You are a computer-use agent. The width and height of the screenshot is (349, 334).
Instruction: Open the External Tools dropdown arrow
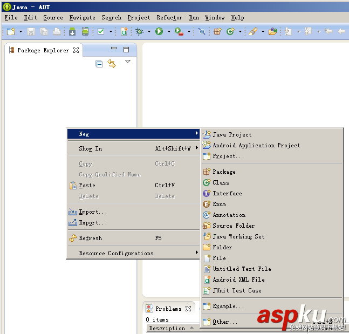point(189,32)
